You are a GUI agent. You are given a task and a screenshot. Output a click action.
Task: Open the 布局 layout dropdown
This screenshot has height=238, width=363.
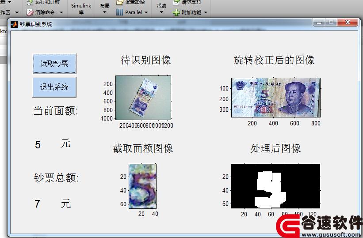click(x=104, y=8)
